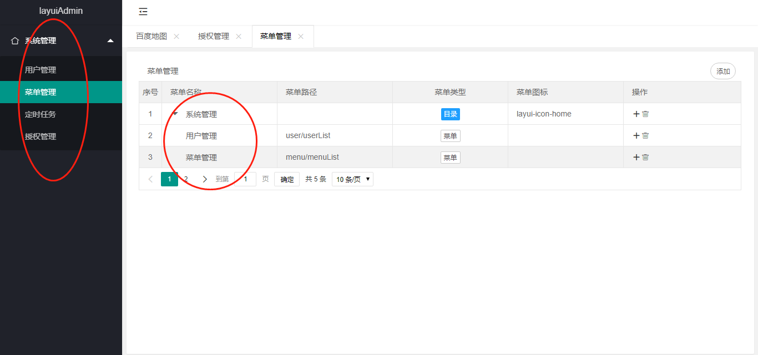758x355 pixels.
Task: Go to previous page arrow
Action: point(150,179)
